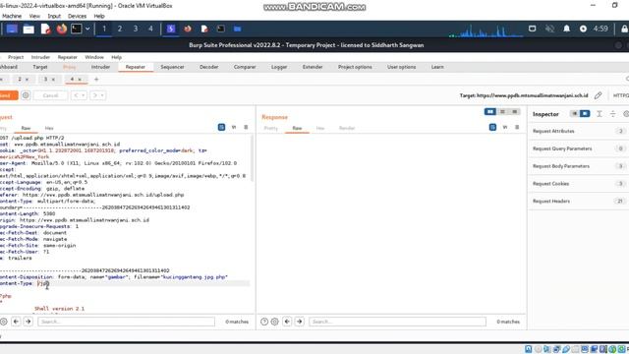The width and height of the screenshot is (629, 354).
Task: Click the lock screen icon in the panel
Action: point(624,29)
